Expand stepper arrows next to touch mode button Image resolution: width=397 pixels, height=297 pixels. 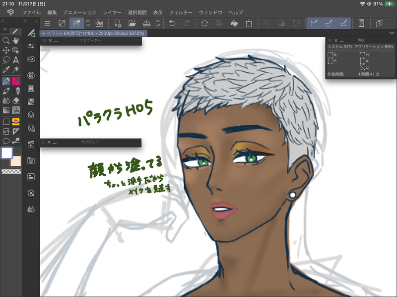[x=88, y=23]
